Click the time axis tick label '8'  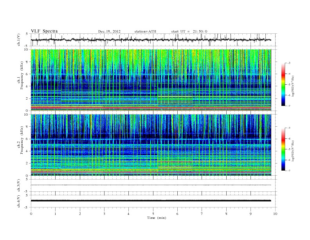[x=226, y=214]
